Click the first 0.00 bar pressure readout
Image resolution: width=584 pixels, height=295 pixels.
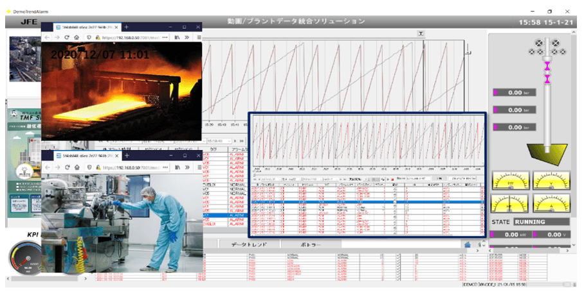point(515,92)
